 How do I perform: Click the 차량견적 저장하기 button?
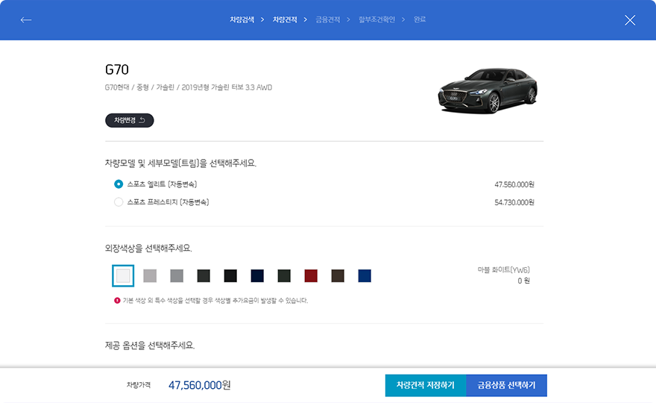426,385
